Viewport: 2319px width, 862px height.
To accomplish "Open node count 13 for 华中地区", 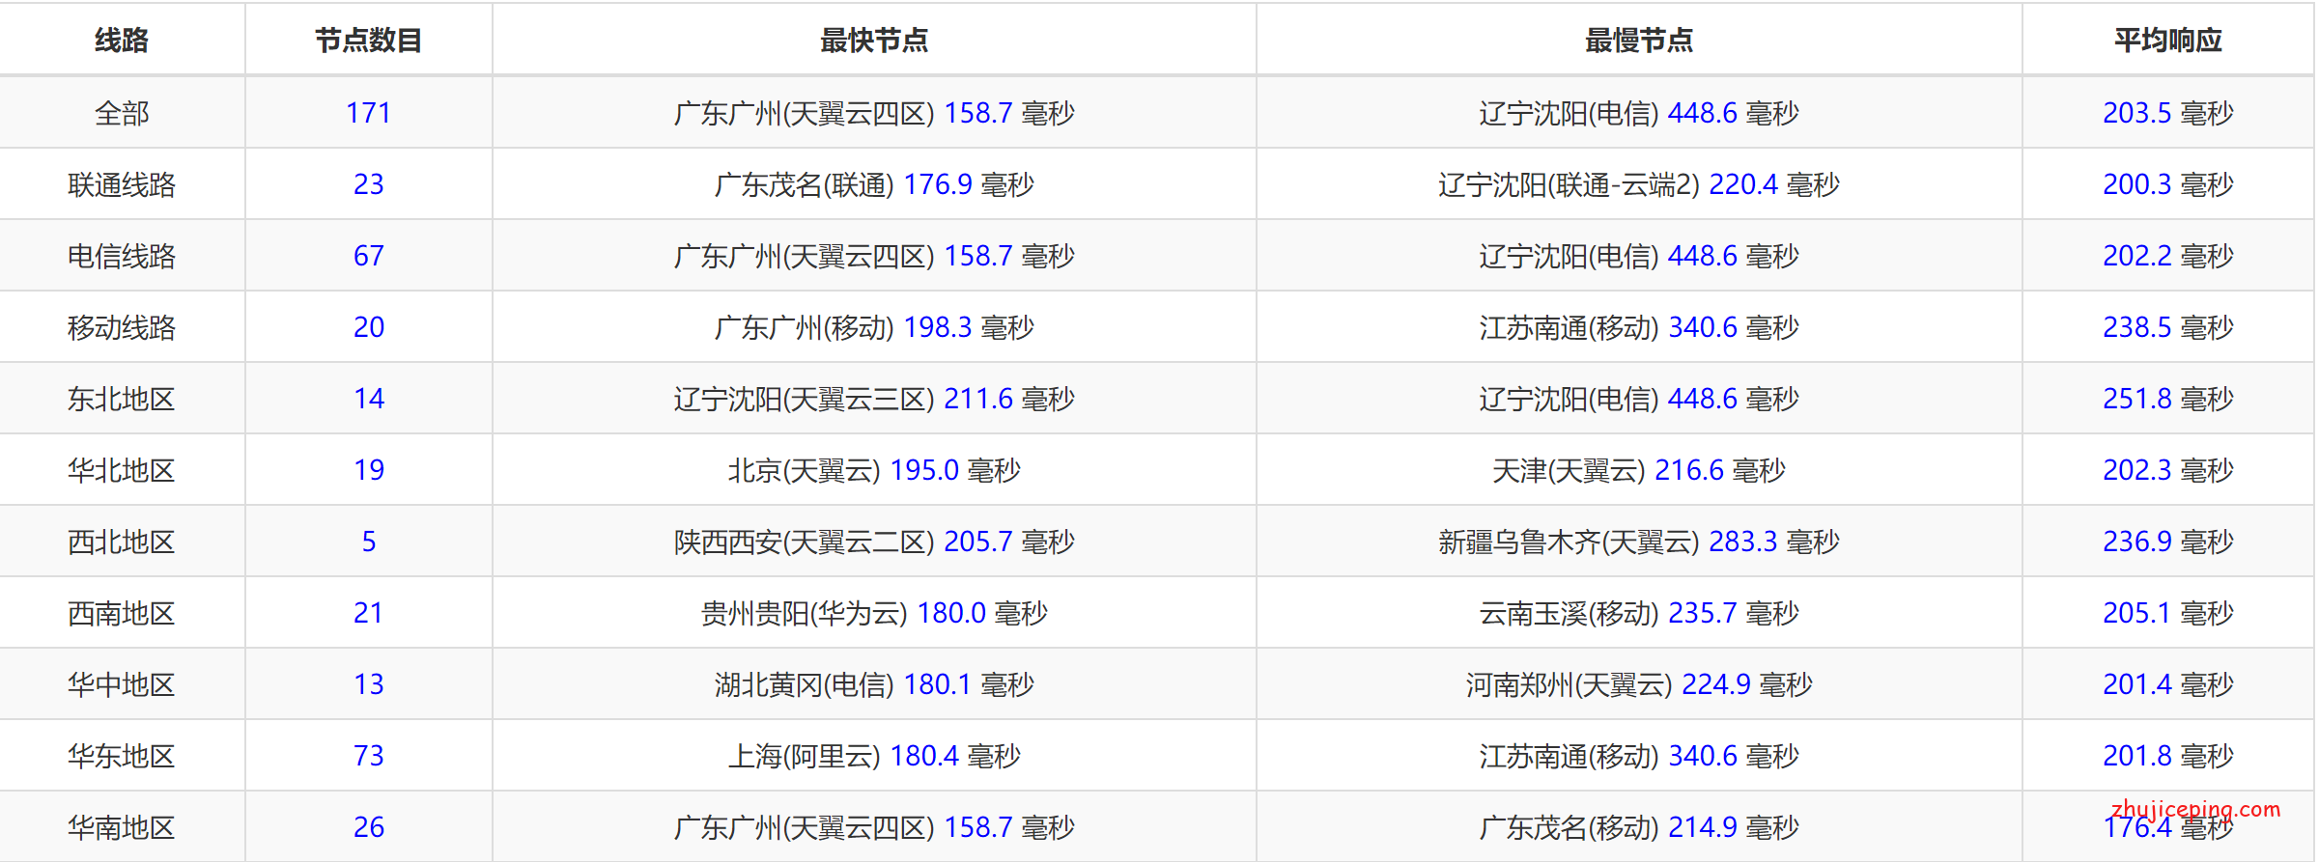I will click(369, 684).
